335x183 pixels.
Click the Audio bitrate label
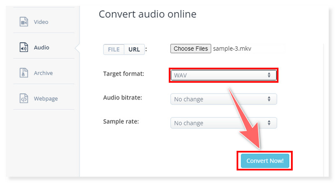(123, 97)
